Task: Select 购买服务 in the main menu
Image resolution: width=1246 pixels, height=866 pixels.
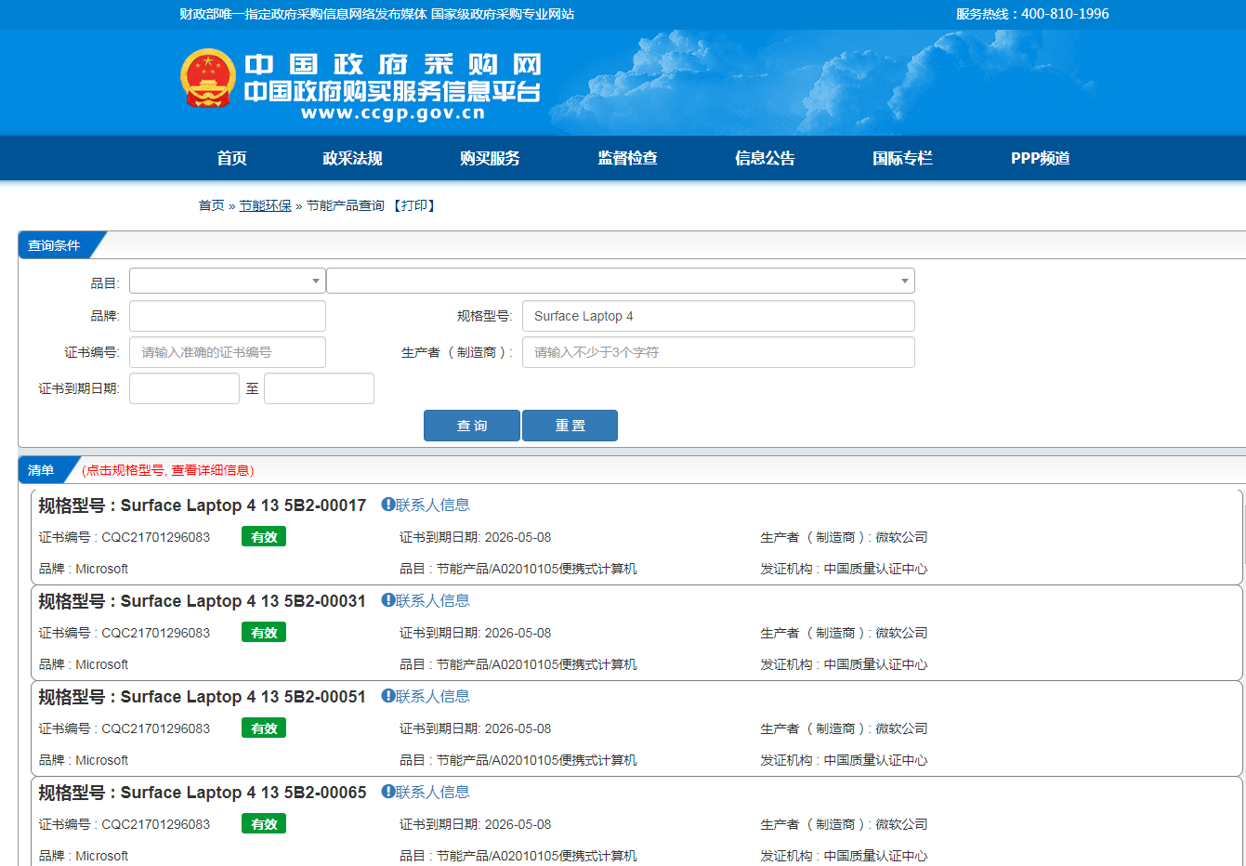Action: (490, 158)
